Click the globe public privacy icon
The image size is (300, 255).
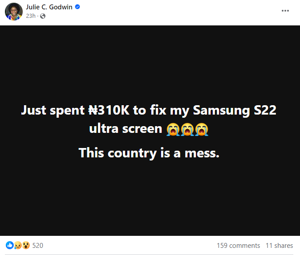43,16
